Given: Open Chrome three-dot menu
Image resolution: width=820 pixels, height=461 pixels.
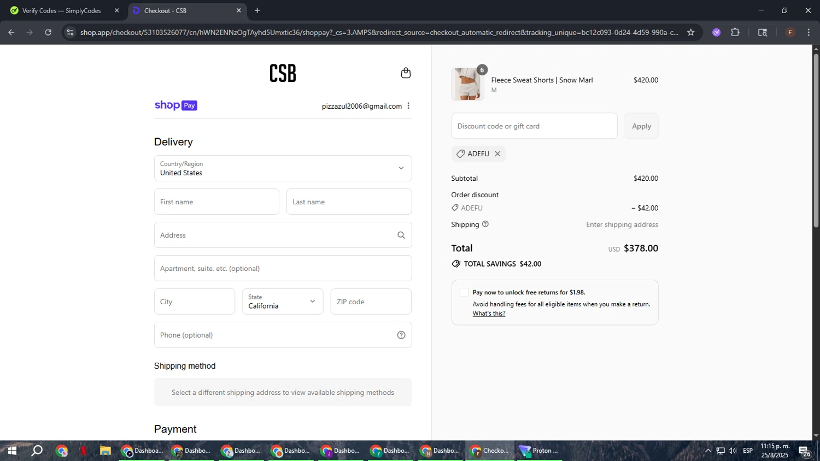Looking at the screenshot, I should click(809, 32).
